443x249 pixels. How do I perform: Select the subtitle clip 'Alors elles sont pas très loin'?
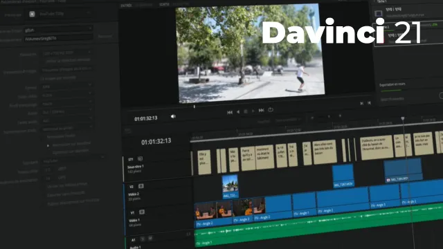(x=325, y=152)
